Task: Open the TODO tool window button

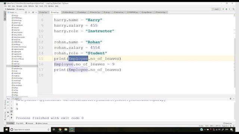Action: pyautogui.click(x=20, y=123)
